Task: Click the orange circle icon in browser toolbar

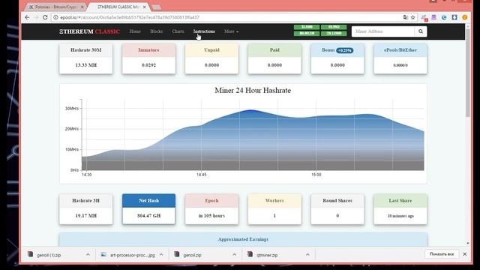Action: point(465,17)
